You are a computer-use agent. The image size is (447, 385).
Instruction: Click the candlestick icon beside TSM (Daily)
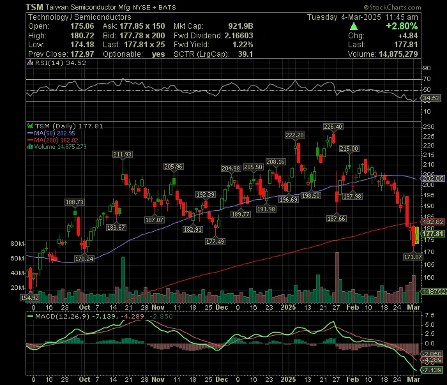30,126
